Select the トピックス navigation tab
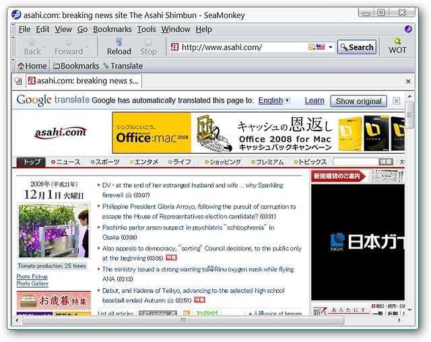Screen dimensions: 431x342 (310, 162)
